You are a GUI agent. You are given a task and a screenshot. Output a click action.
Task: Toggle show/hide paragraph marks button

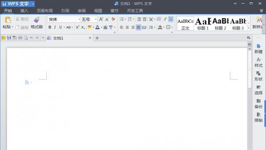[165, 19]
